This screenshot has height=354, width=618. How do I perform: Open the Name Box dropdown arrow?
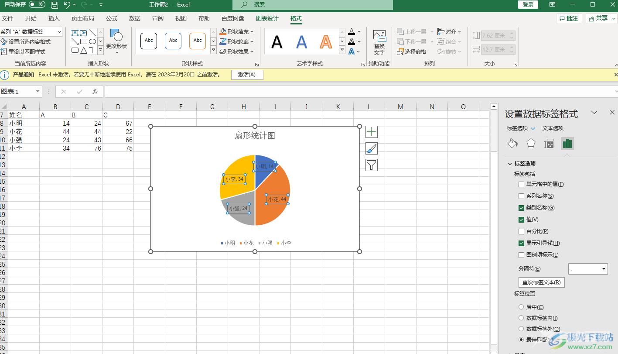(38, 92)
